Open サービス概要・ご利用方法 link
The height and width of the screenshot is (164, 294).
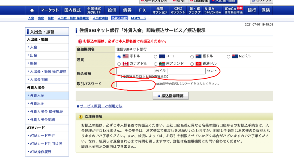(x=101, y=106)
